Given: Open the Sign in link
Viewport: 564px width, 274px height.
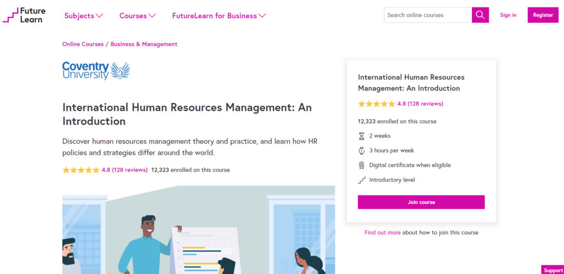Looking at the screenshot, I should coord(508,15).
